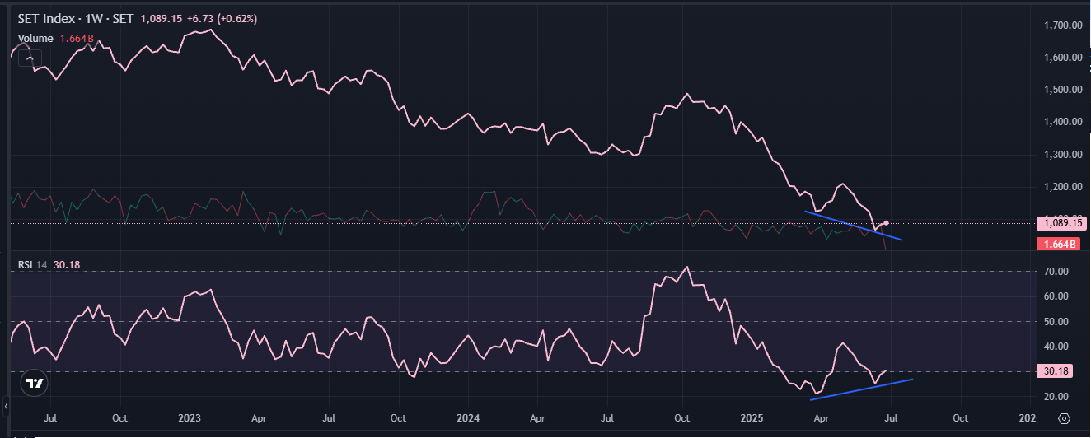Click the 20.00 RSI scale label
Screen dimensions: 1091x438
pyautogui.click(x=1056, y=397)
